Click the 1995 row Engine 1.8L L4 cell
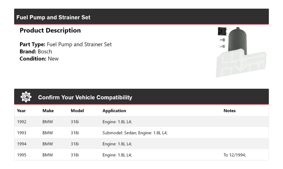Screen dimensions: 283x169 click(117, 155)
